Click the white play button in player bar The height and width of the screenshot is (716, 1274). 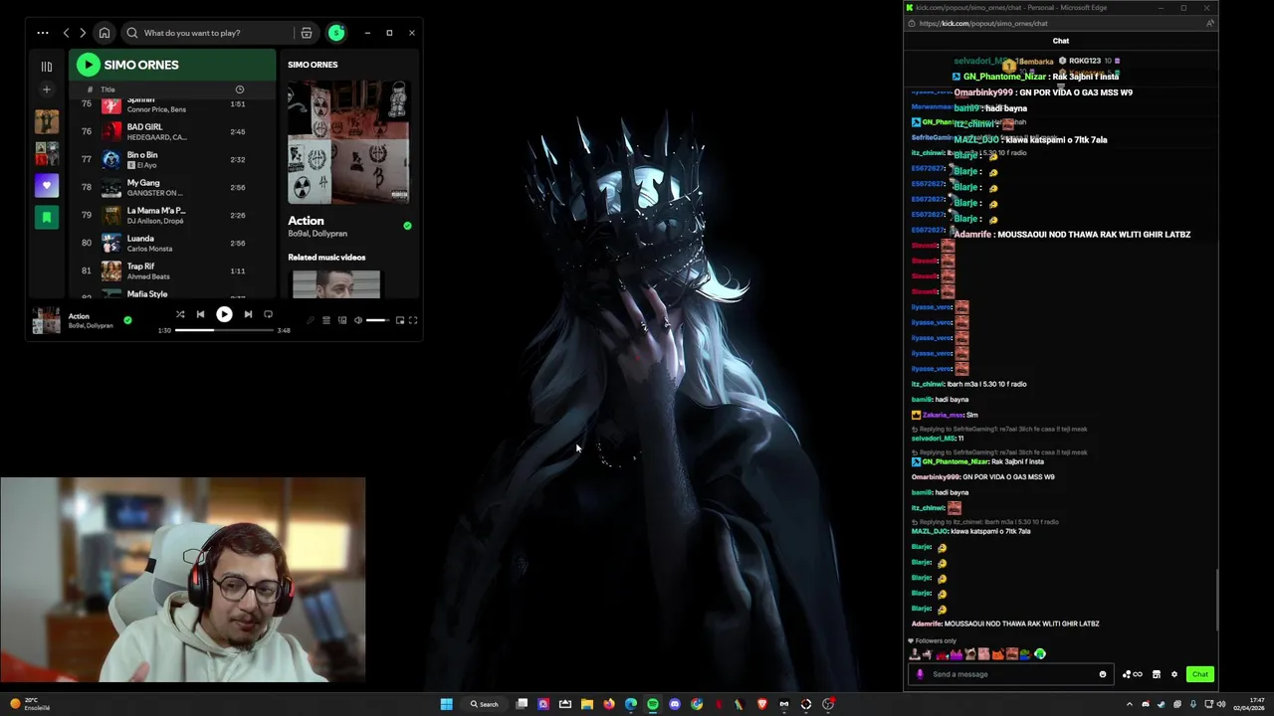tap(224, 314)
